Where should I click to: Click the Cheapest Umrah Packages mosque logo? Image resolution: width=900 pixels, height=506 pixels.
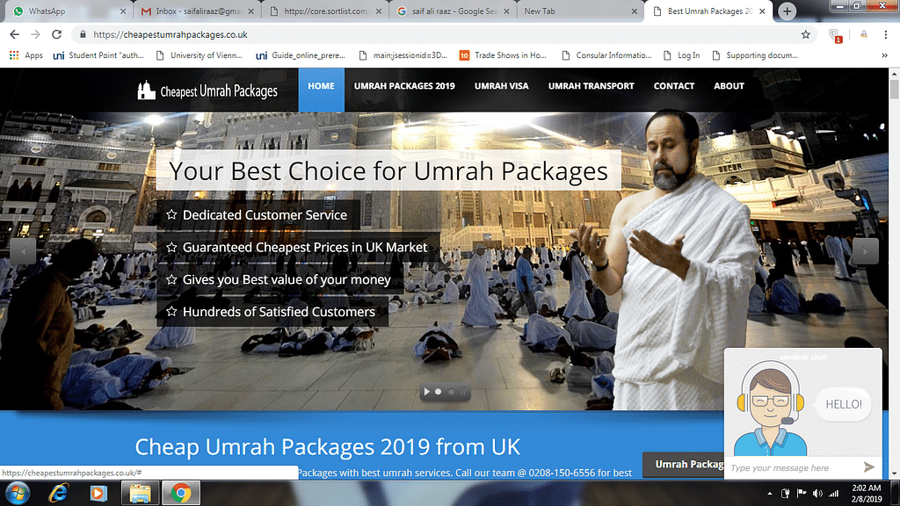click(x=146, y=90)
